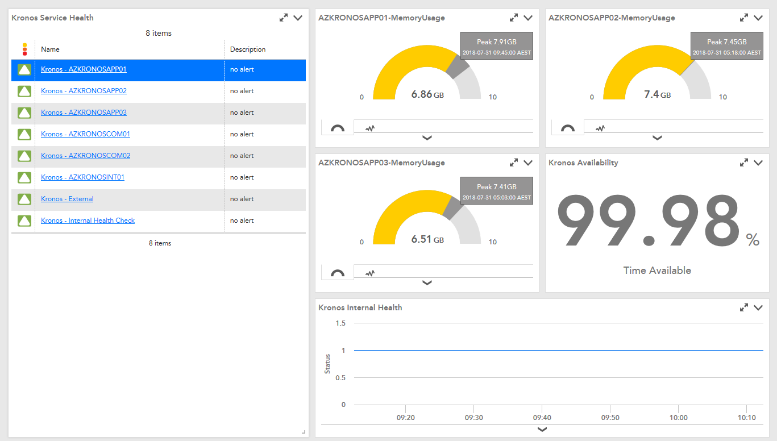Screen dimensions: 777x441
Task: Expand the bottom panel of AZKRONOSAPP03-MemoryUsage
Action: tap(427, 283)
